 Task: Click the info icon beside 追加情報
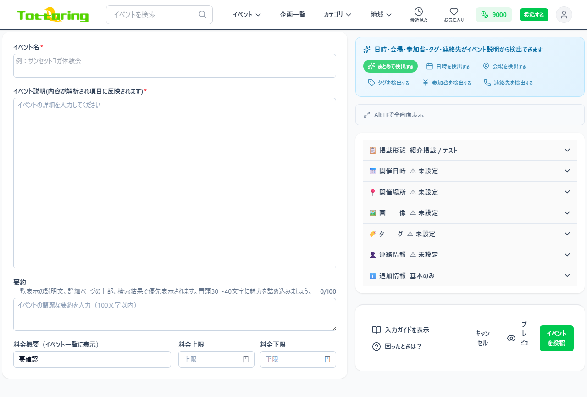coord(372,276)
